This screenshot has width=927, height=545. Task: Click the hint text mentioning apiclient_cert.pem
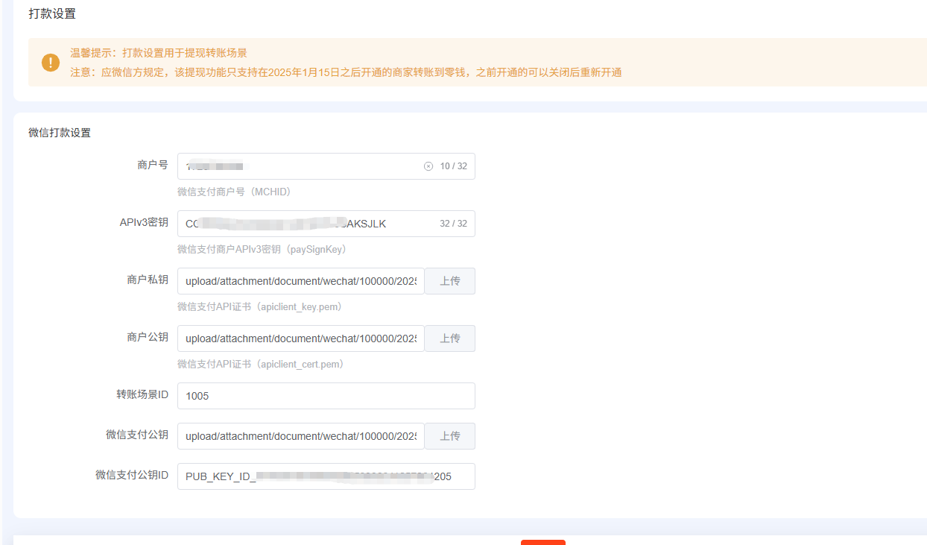point(260,365)
